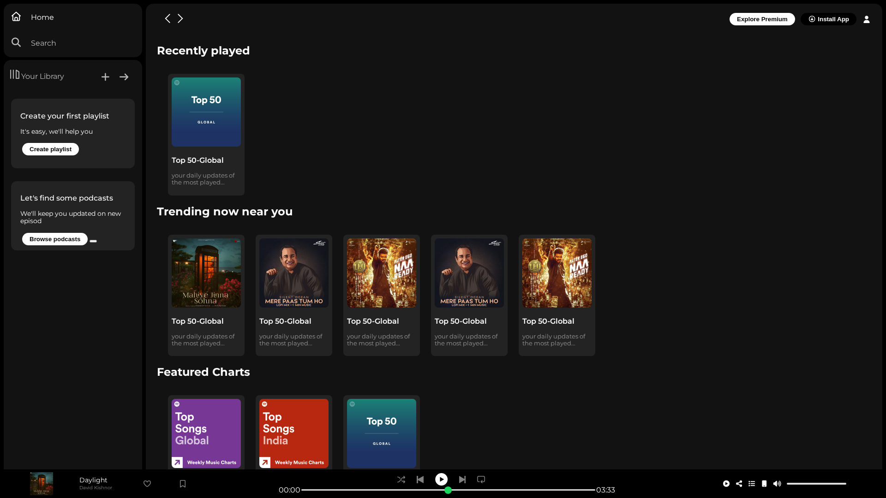Toggle shuffle playback
The height and width of the screenshot is (498, 886).
(401, 480)
